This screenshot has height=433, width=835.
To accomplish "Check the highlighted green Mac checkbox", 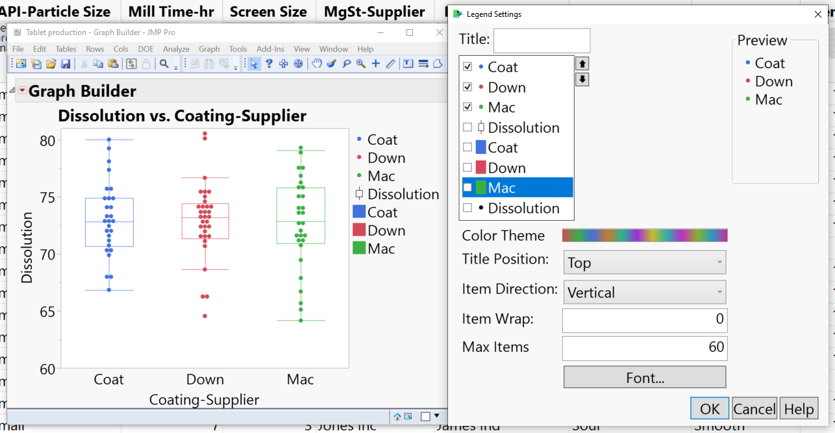I will tap(467, 188).
